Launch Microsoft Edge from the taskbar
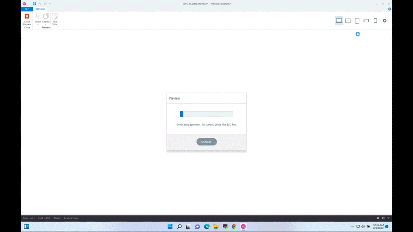Viewport: 413px width, 232px height. 207,227
